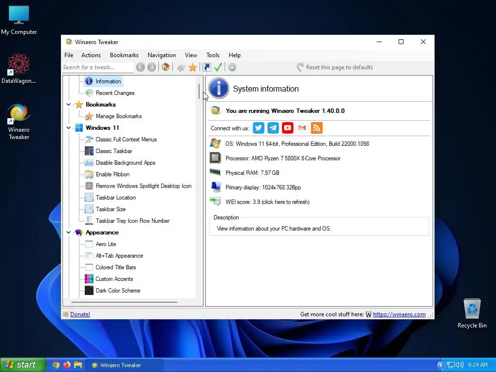Go to the Home page icon
Screen dimensions: 496x372
click(x=166, y=67)
